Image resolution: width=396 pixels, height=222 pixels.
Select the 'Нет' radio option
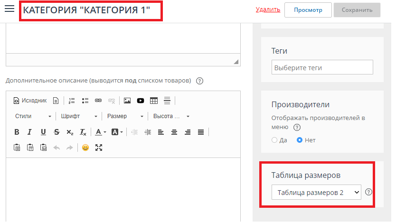(300, 140)
